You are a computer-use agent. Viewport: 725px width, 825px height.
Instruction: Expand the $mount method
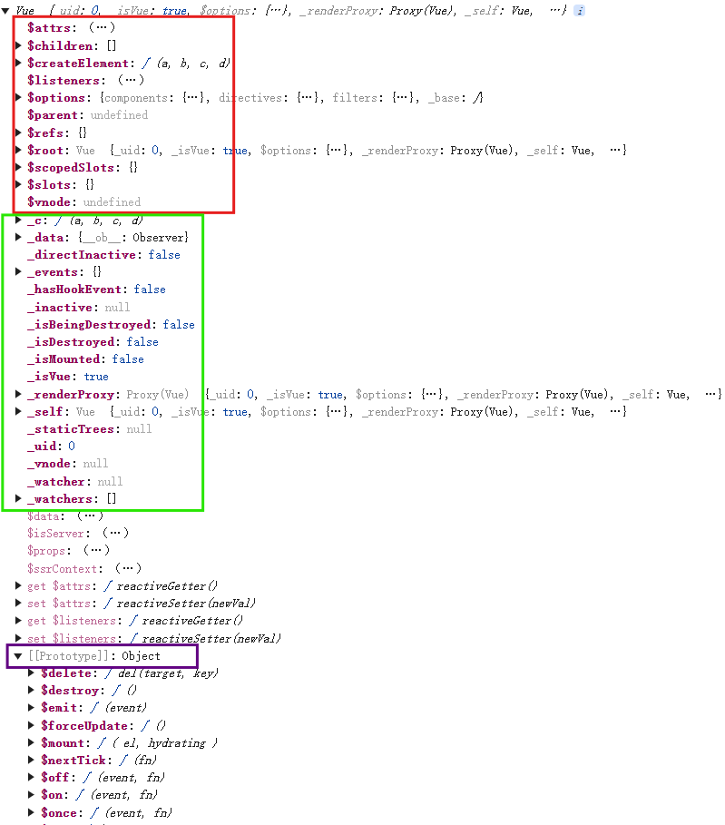(31, 743)
